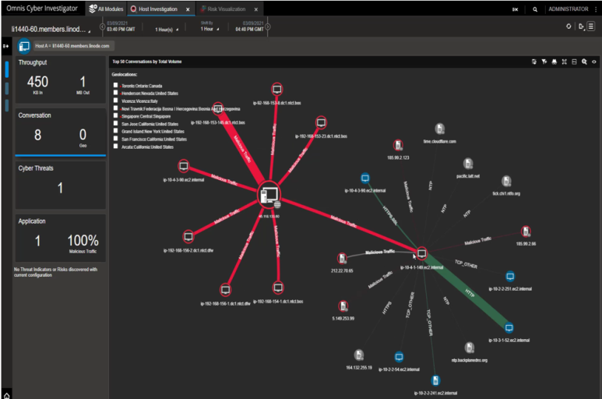Click the print icon in panel toolbar
This screenshot has height=399, width=602.
click(x=554, y=62)
